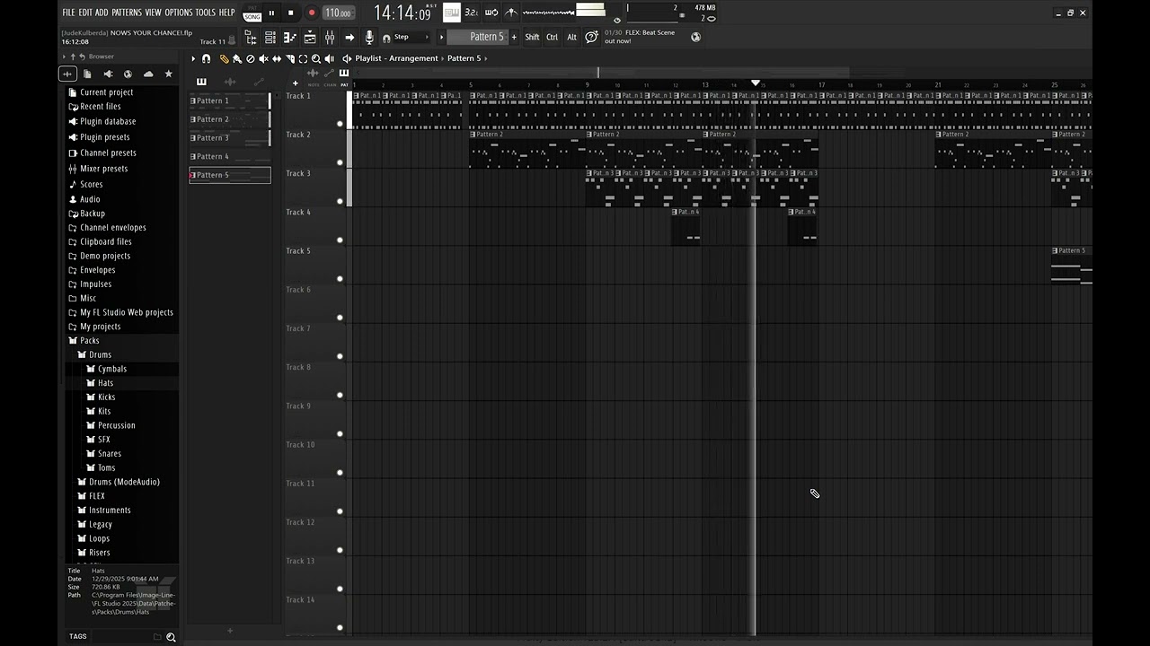1150x646 pixels.
Task: Select Pattern 3 in the pattern picker
Action: point(230,138)
